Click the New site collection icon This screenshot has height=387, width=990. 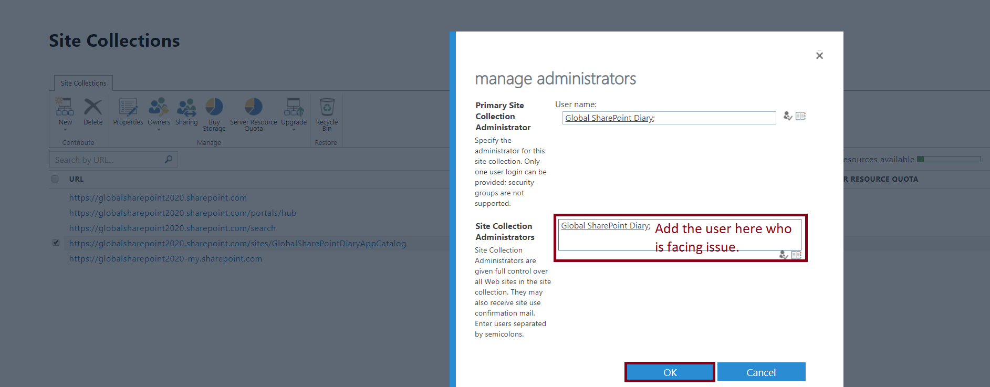pos(65,107)
